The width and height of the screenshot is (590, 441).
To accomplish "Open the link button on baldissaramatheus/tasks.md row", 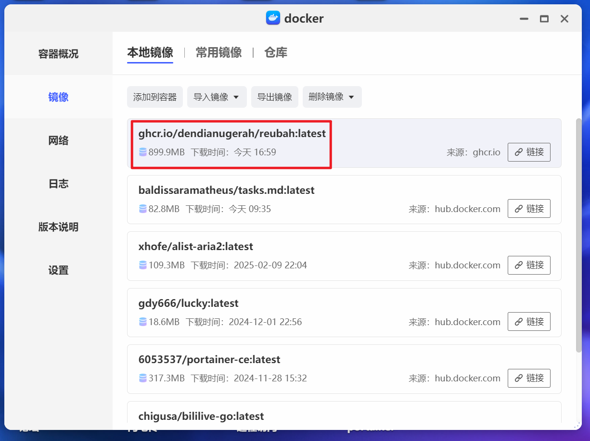I will pyautogui.click(x=529, y=208).
